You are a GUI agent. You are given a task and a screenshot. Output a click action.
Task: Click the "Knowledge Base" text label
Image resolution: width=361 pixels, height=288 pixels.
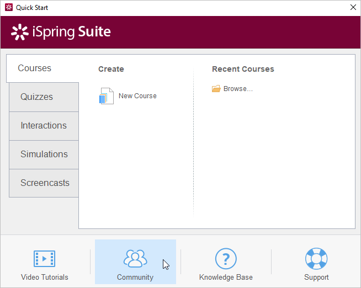[226, 277]
